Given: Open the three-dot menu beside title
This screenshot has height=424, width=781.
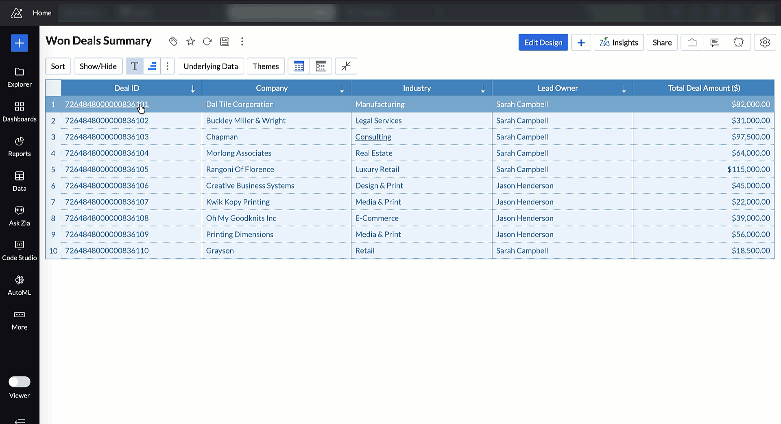Looking at the screenshot, I should (242, 41).
